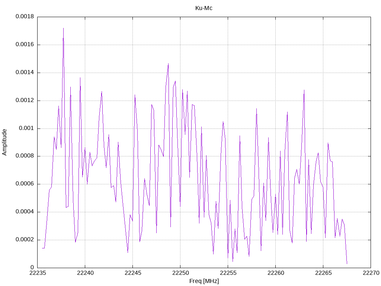The height and width of the screenshot is (286, 381).
Task: Click the y-axis tick label 0.0006
Action: click(x=25, y=184)
